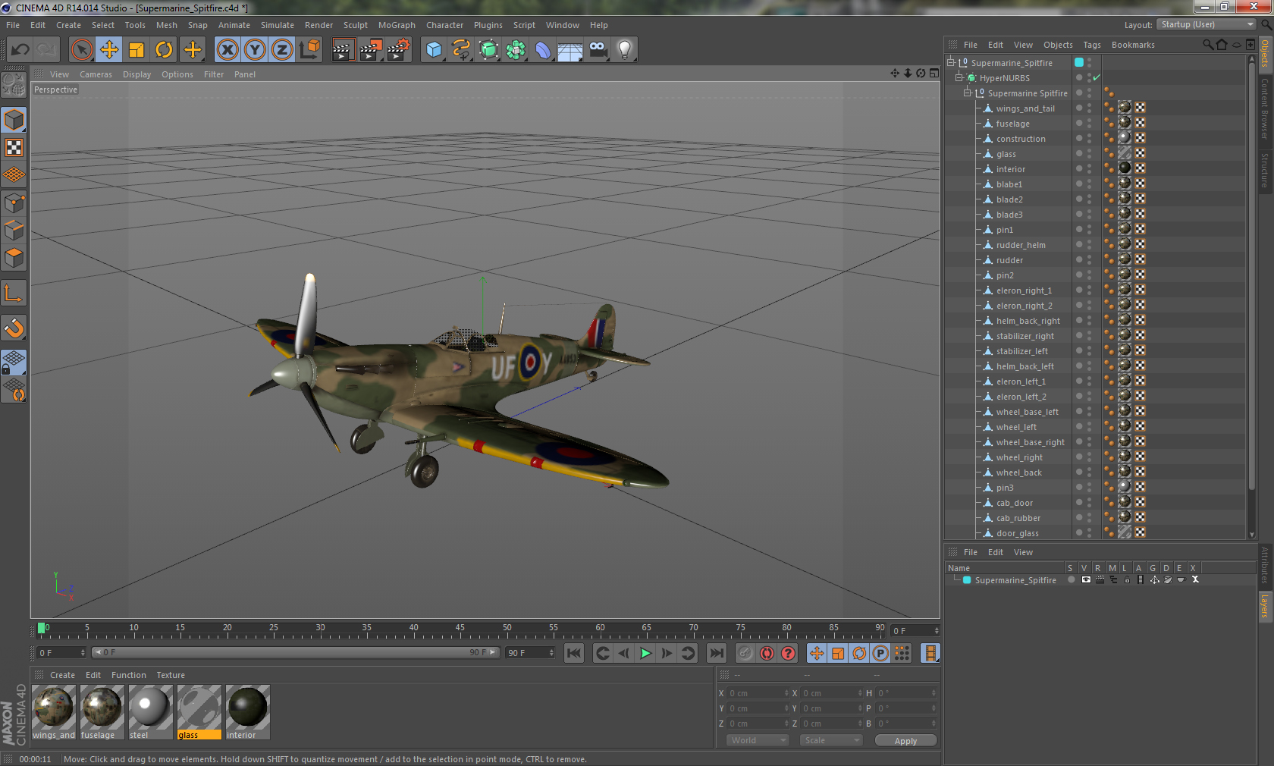Toggle visibility dots for rudder object
Image resolution: width=1274 pixels, height=766 pixels.
click(1090, 259)
